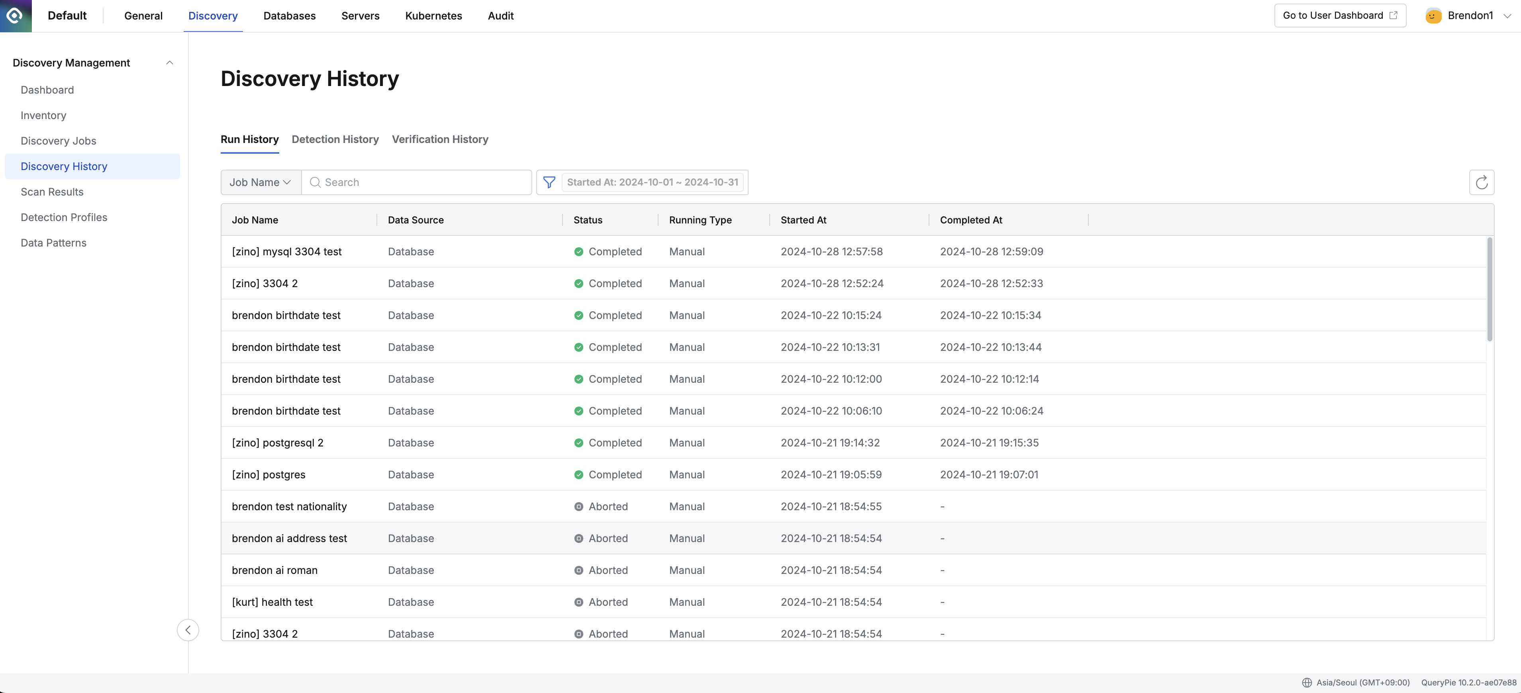This screenshot has height=693, width=1521.
Task: Click the table's vertical scrollbar
Action: pyautogui.click(x=1489, y=289)
